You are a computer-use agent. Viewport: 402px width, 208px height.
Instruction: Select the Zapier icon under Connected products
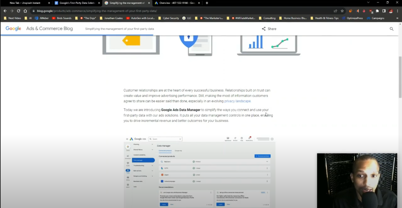pyautogui.click(x=162, y=175)
